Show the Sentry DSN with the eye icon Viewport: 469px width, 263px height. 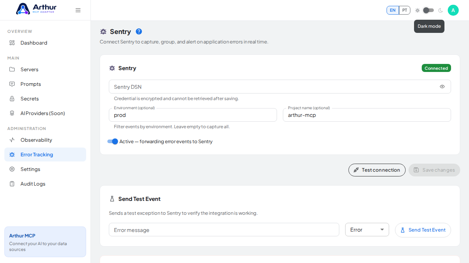(x=442, y=87)
